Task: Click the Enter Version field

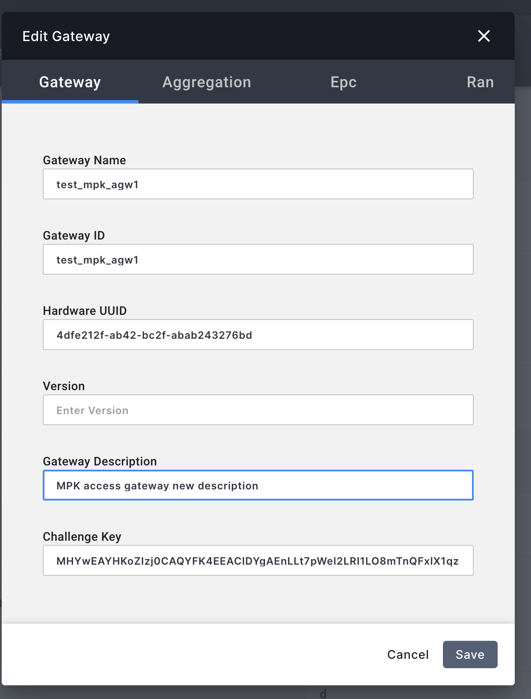Action: click(258, 410)
